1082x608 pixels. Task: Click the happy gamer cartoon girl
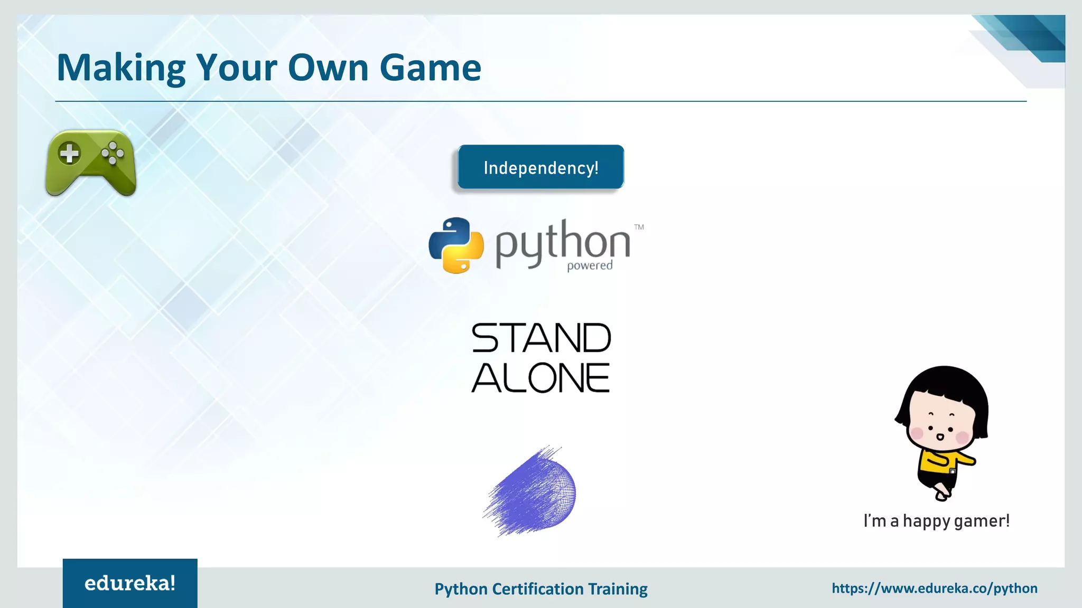click(941, 433)
